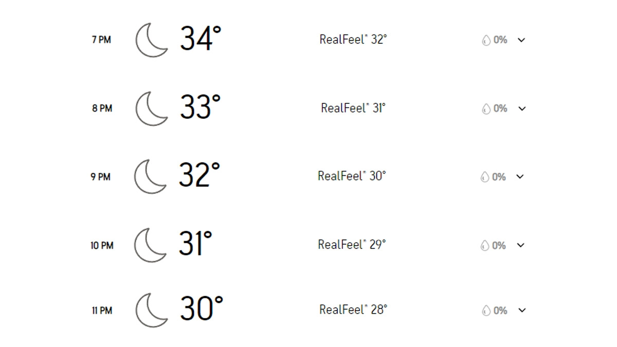Expand the 11 PM hourly forecast details
The height and width of the screenshot is (347, 617).
coord(522,310)
